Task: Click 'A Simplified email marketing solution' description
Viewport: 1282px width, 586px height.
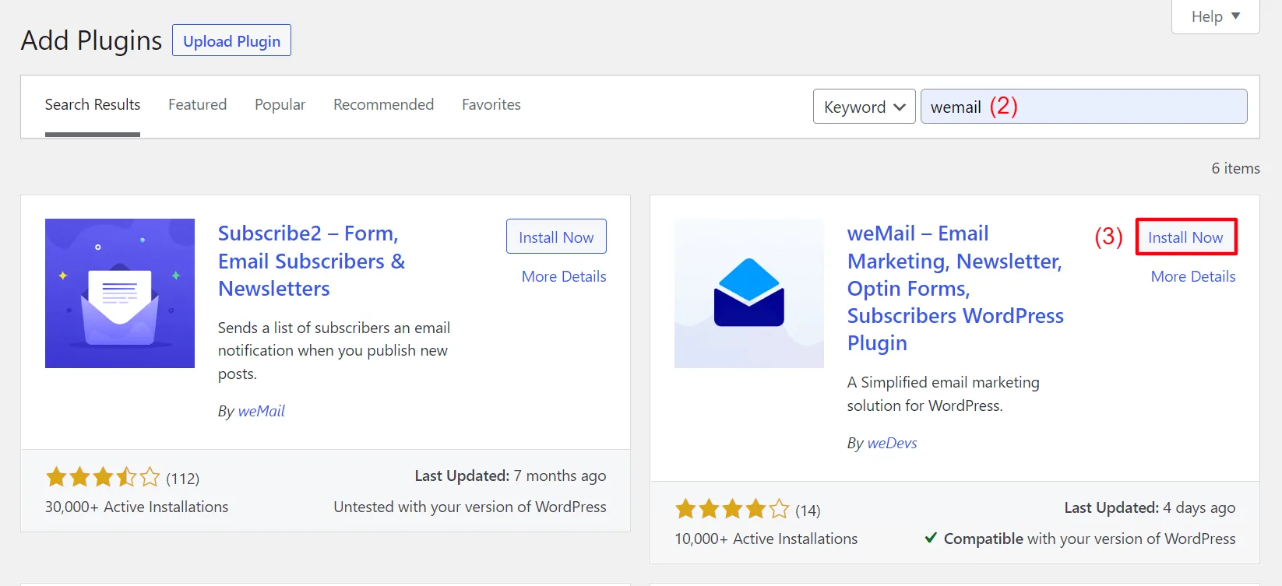Action: [x=944, y=394]
